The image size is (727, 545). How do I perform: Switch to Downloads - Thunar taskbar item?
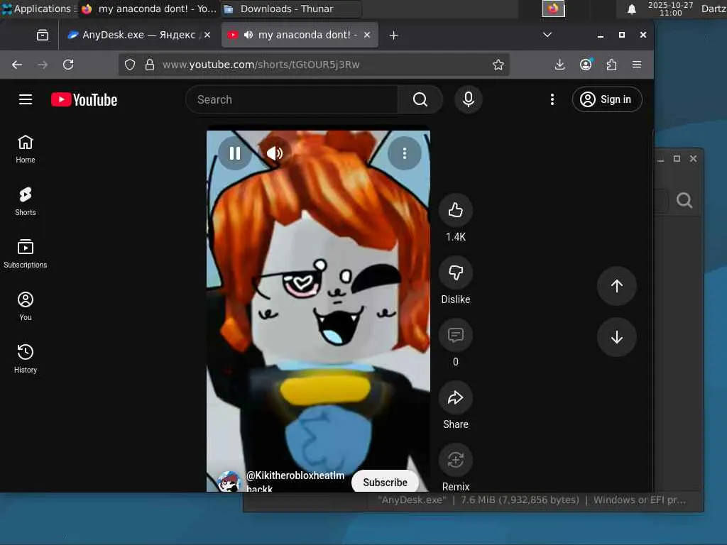click(291, 9)
